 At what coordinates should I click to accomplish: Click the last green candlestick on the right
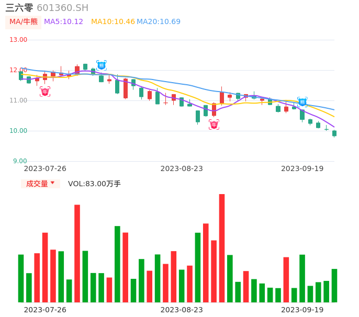pos(334,133)
